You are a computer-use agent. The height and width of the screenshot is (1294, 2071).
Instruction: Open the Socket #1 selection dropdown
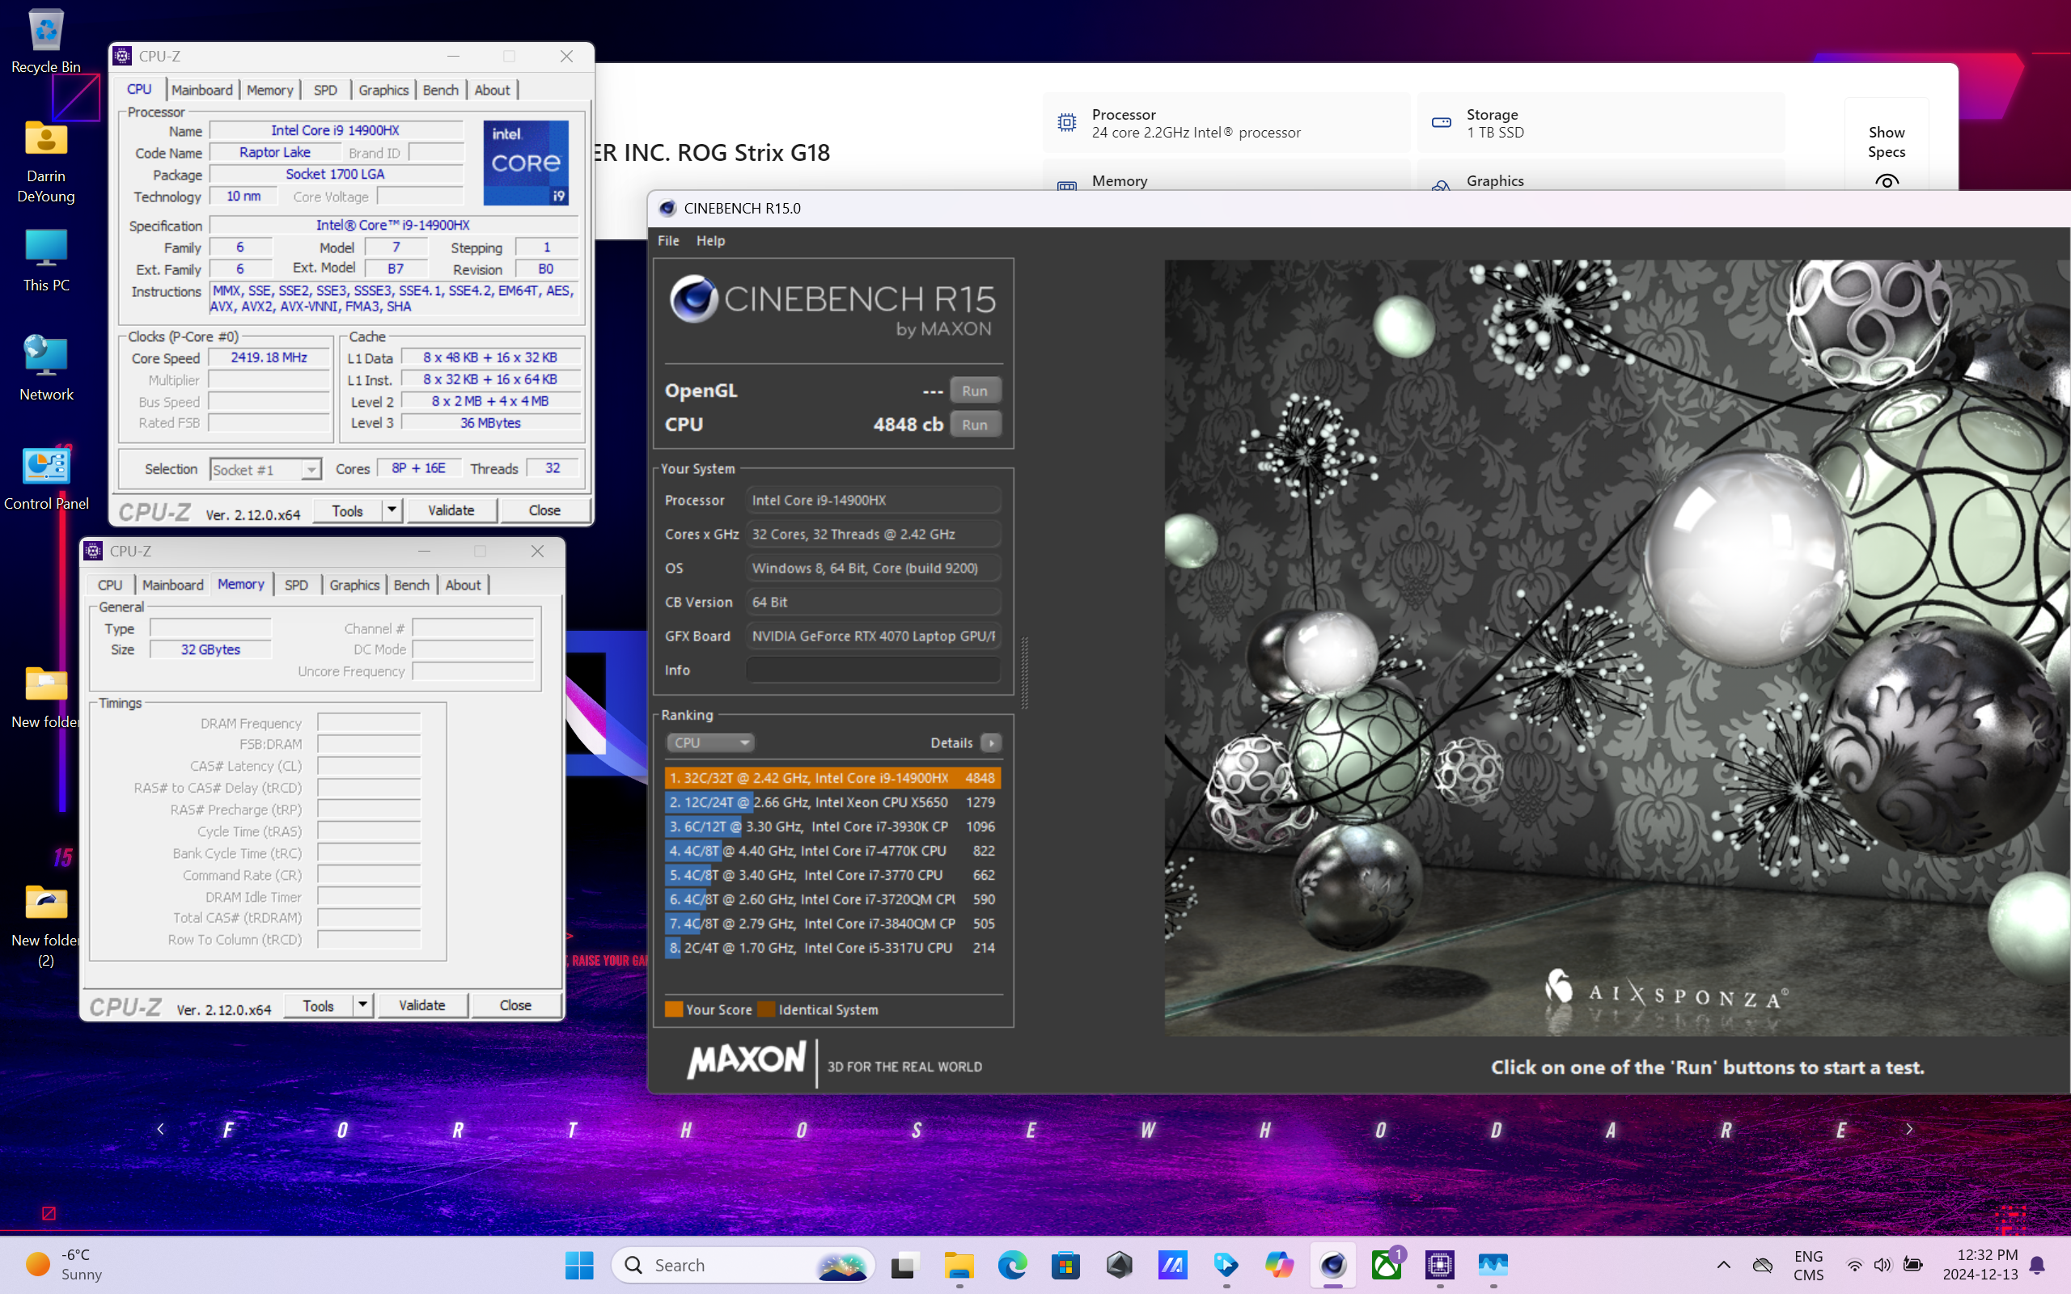click(265, 469)
